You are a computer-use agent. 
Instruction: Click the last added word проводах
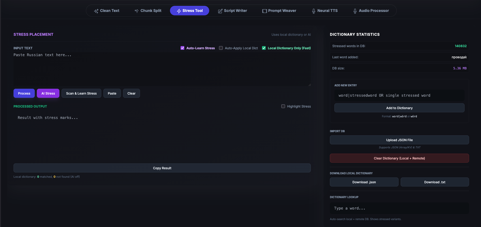(459, 57)
